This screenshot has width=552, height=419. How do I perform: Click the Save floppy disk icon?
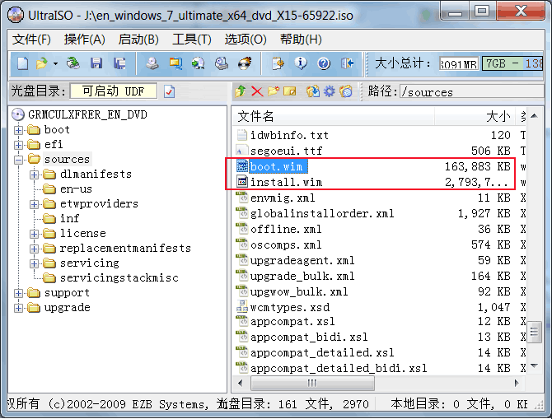coord(96,63)
